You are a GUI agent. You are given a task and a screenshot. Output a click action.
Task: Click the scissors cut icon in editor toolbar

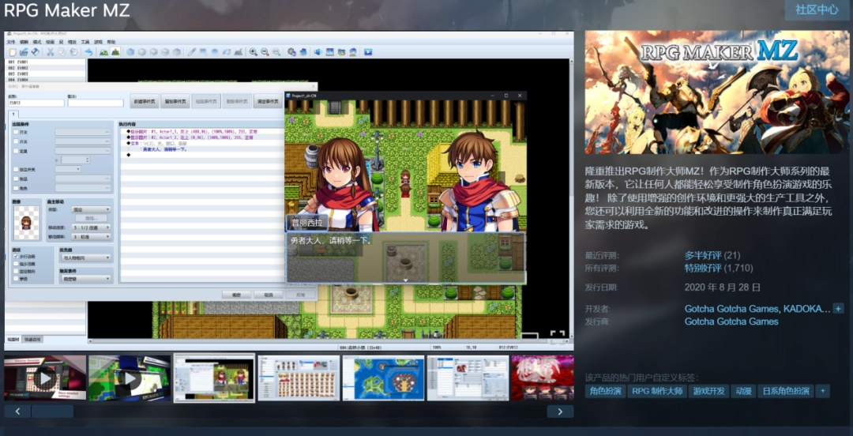(51, 52)
